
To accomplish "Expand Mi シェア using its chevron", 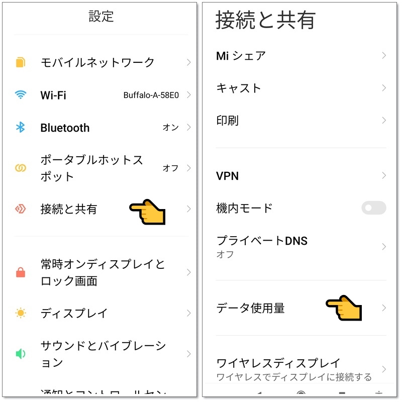I will [x=383, y=55].
